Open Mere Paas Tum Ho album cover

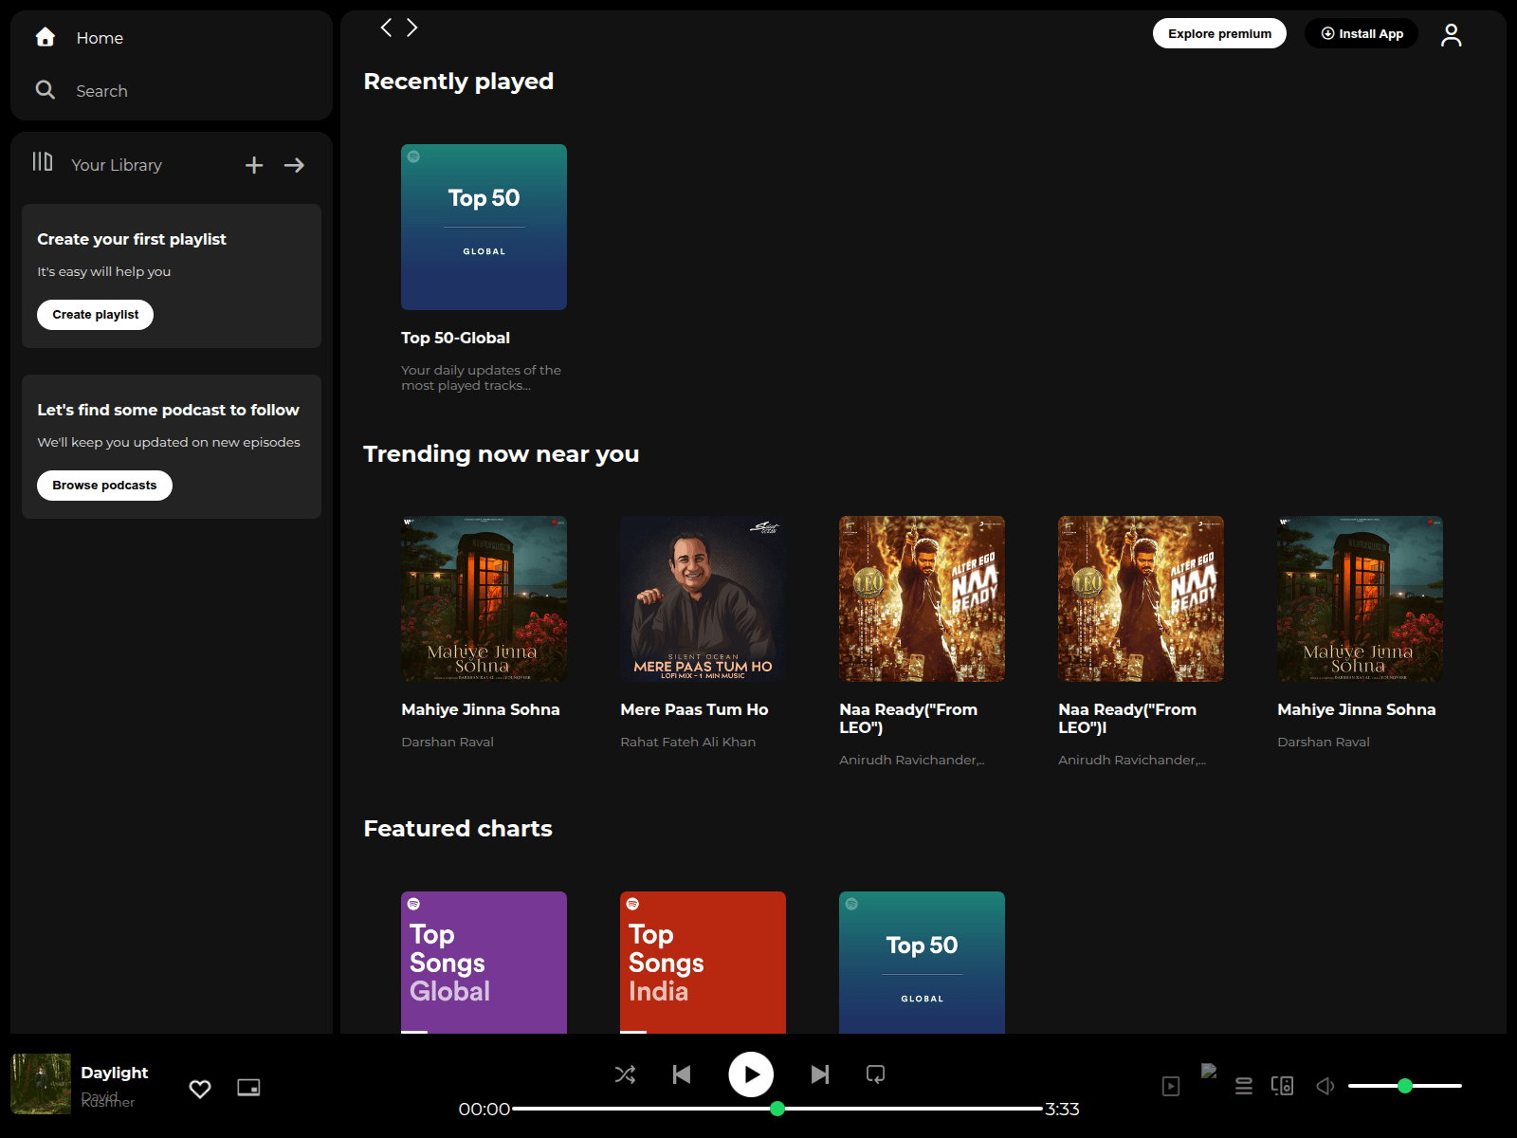coord(703,598)
